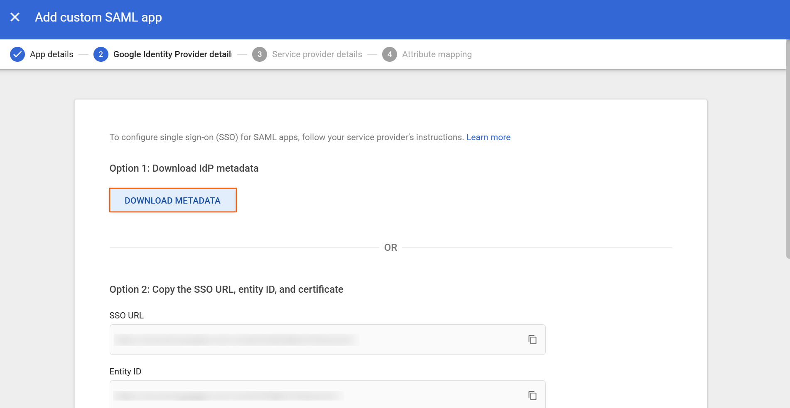This screenshot has height=408, width=790.
Task: Click the SSO URL field
Action: click(327, 340)
